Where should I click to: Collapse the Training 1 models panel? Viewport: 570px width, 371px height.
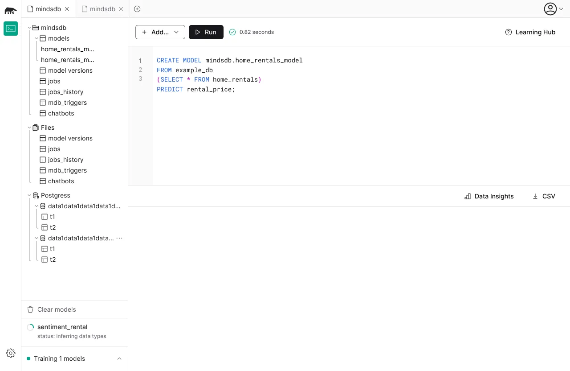[x=119, y=359]
